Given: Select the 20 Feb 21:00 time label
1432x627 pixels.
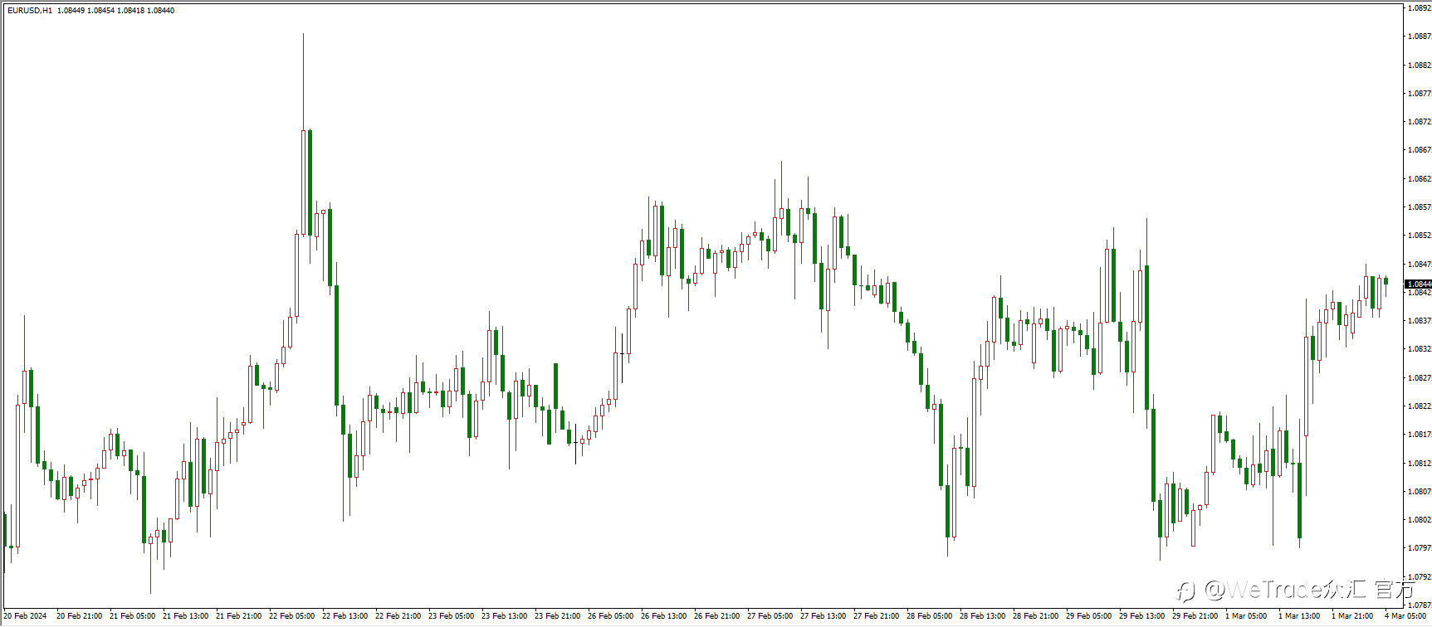Looking at the screenshot, I should [79, 616].
